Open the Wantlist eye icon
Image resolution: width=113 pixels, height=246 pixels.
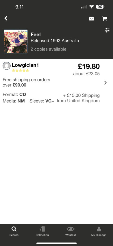pyautogui.click(x=70, y=229)
